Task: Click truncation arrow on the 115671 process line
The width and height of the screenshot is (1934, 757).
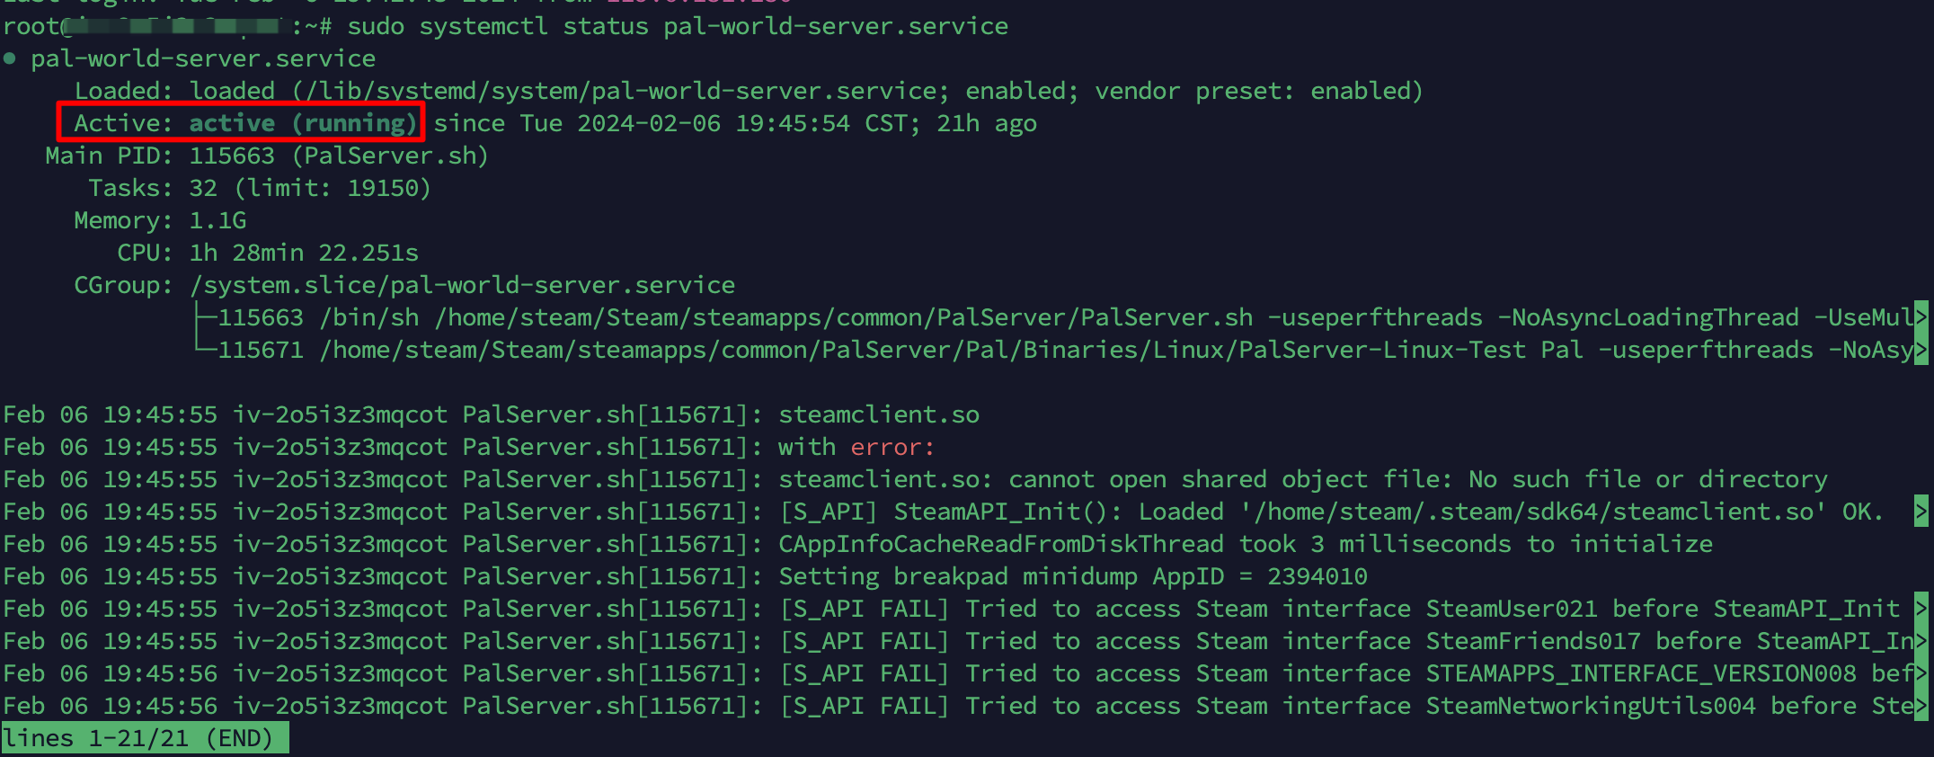Action: coord(1921,350)
